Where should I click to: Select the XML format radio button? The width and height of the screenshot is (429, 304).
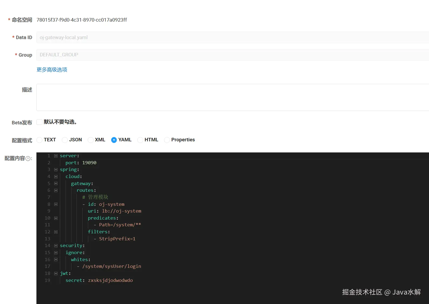pyautogui.click(x=90, y=140)
